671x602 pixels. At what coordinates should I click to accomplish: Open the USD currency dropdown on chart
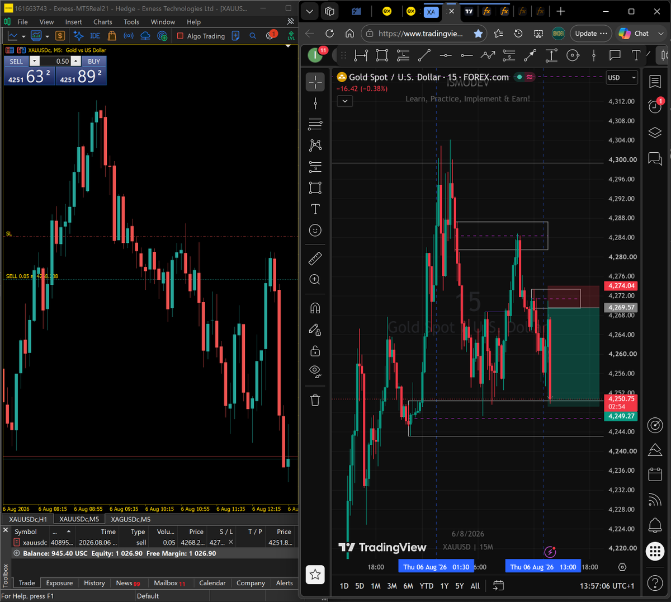(x=622, y=78)
